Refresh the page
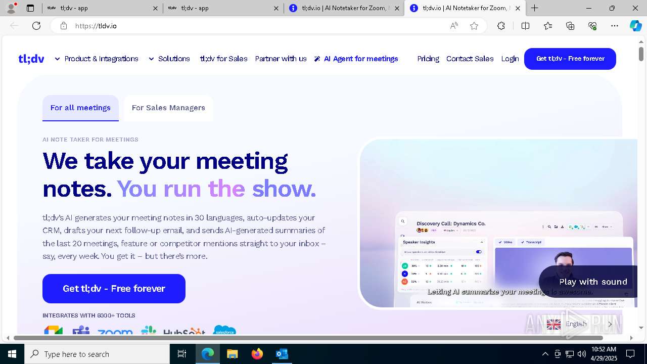The image size is (647, 364). (36, 26)
